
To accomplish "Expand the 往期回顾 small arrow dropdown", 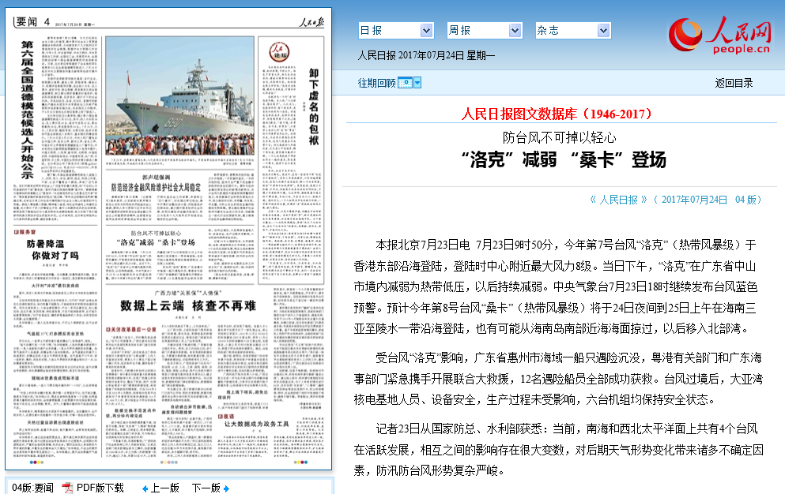I will pos(417,83).
